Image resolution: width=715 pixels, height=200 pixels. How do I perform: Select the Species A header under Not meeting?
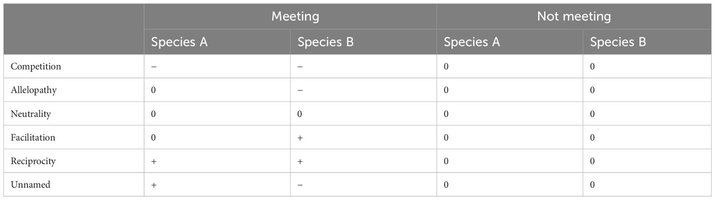point(472,42)
